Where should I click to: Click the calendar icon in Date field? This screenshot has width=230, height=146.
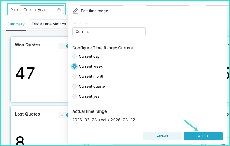click(x=59, y=10)
